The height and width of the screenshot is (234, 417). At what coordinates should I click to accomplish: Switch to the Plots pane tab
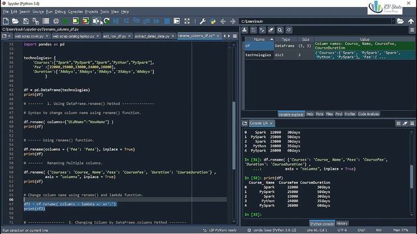(320, 114)
